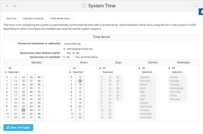Pick minute 59 in Minutes list

[x=39, y=118]
